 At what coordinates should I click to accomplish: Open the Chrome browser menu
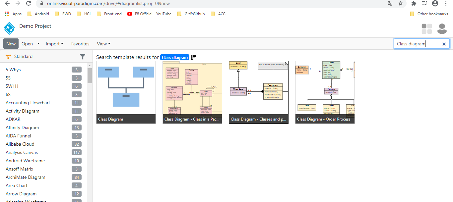(446, 4)
